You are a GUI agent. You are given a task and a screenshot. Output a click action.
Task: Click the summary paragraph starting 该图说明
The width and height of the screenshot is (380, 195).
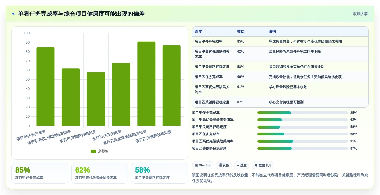click(280, 178)
